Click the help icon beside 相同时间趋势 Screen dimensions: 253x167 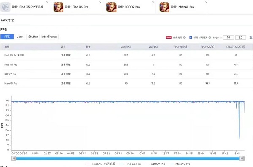(209, 37)
